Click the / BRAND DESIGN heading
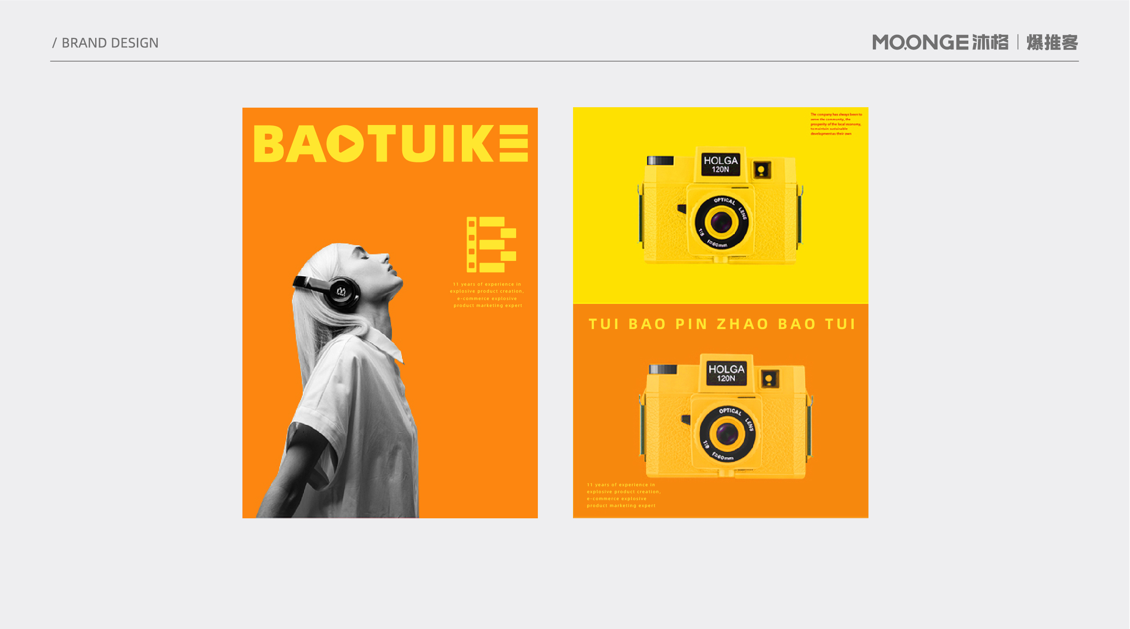The height and width of the screenshot is (629, 1130). click(x=105, y=43)
